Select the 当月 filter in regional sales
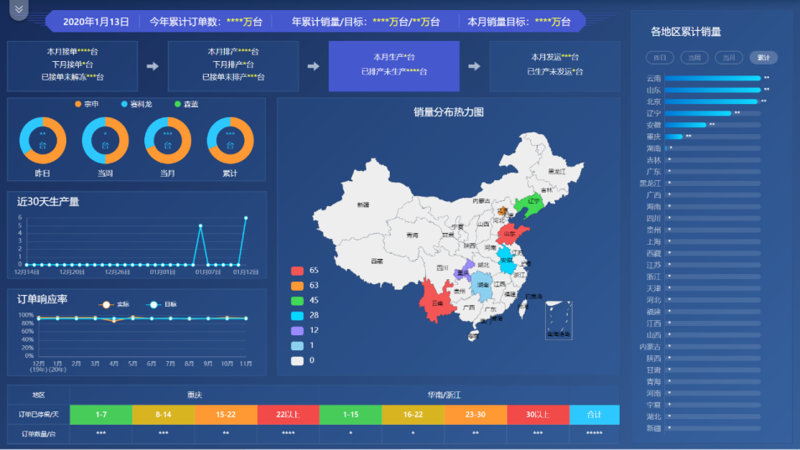This screenshot has width=800, height=450. 729,58
